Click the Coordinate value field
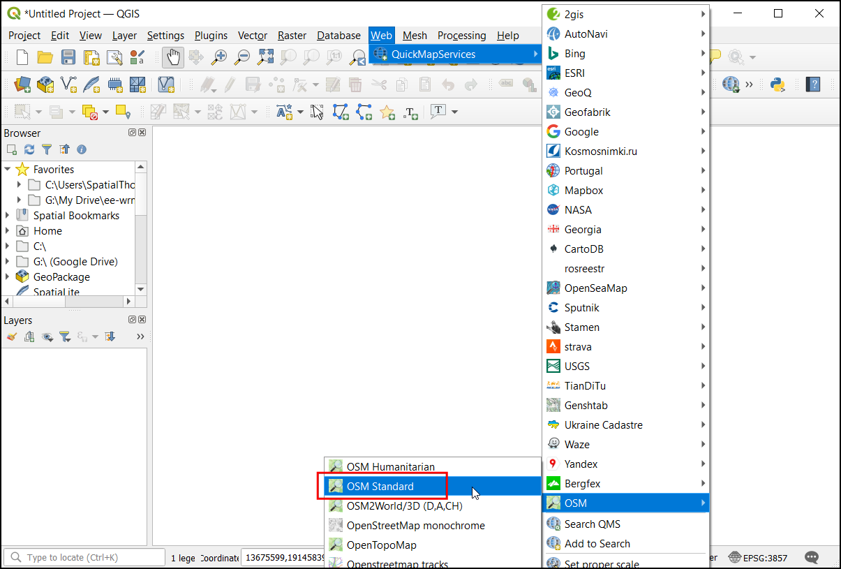The width and height of the screenshot is (841, 569). point(283,557)
